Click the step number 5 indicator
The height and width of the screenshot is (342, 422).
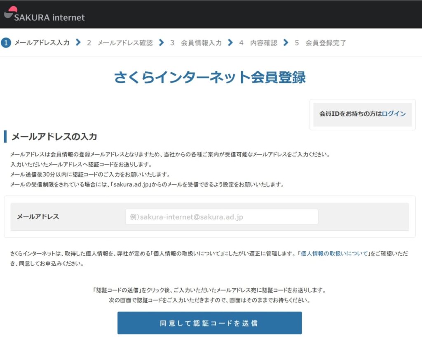(297, 43)
